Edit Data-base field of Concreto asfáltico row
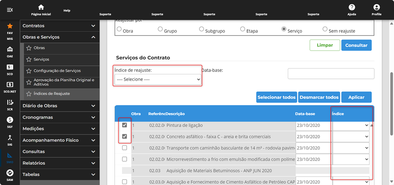The image size is (394, 185). coord(313,136)
